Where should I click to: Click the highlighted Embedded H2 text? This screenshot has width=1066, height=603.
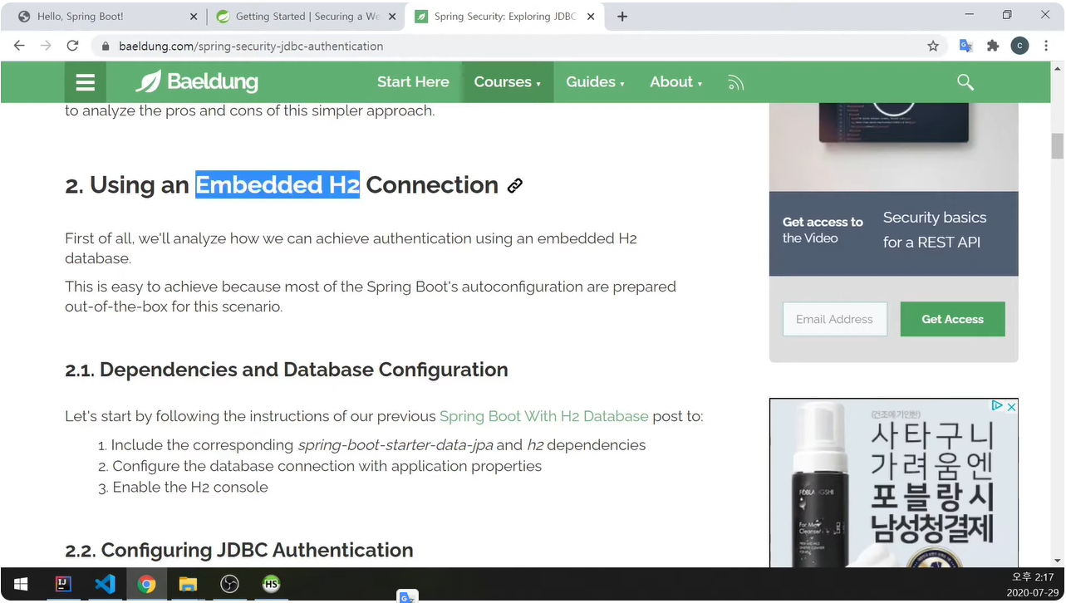click(278, 184)
